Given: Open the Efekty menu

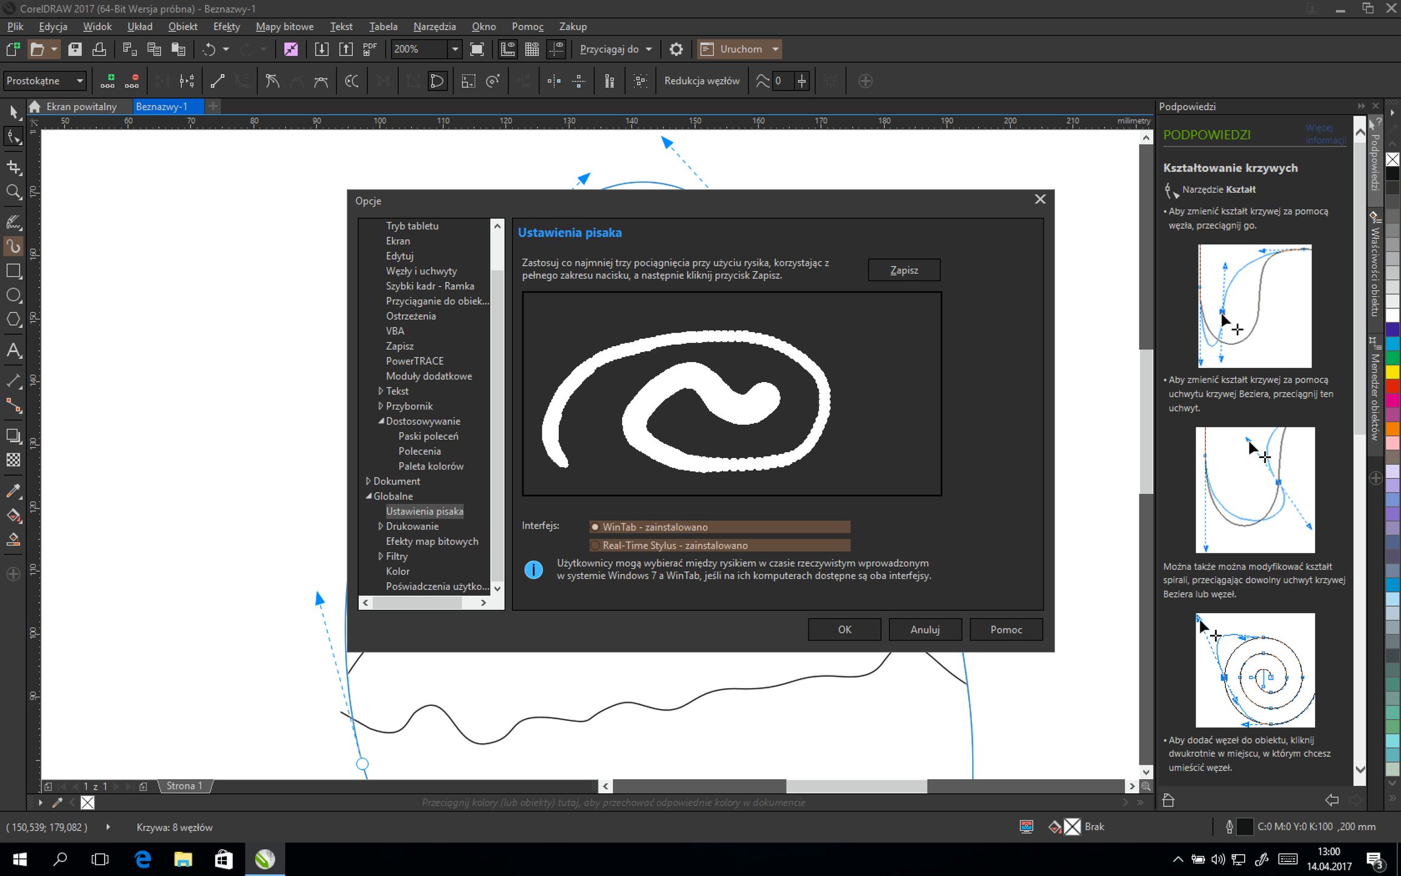Looking at the screenshot, I should tap(226, 27).
